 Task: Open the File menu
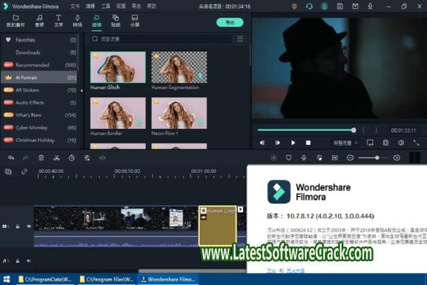coord(75,6)
